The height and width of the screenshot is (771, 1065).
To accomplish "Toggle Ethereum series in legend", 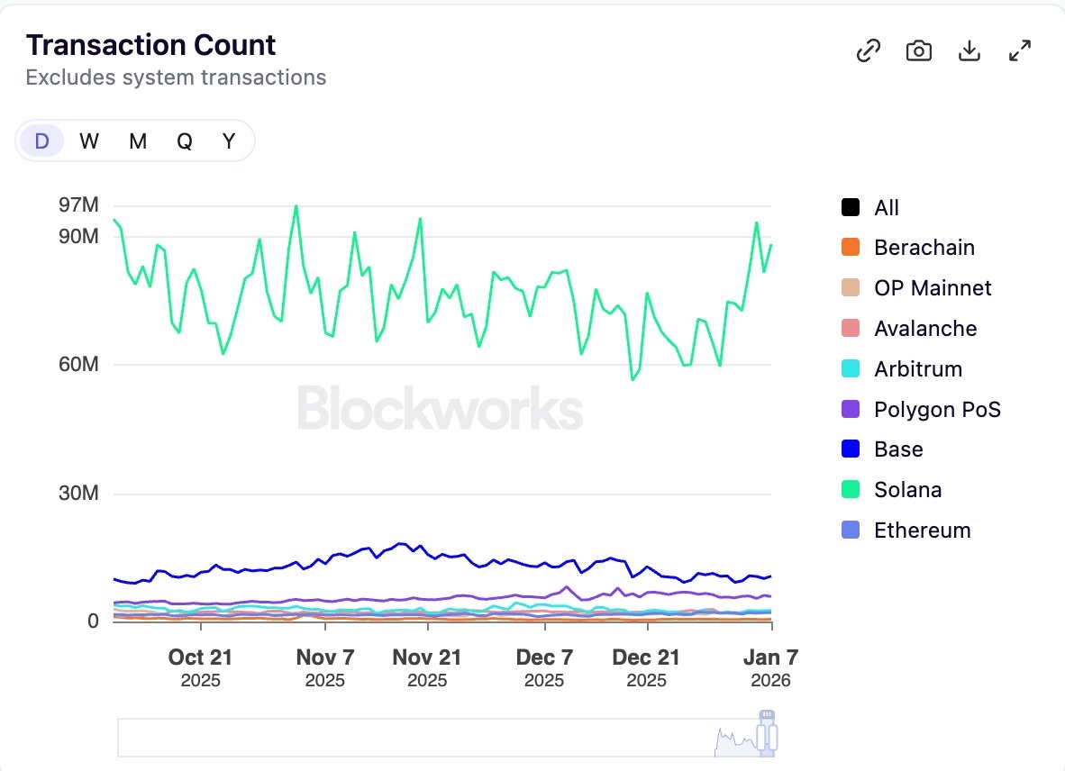I will [x=922, y=531].
